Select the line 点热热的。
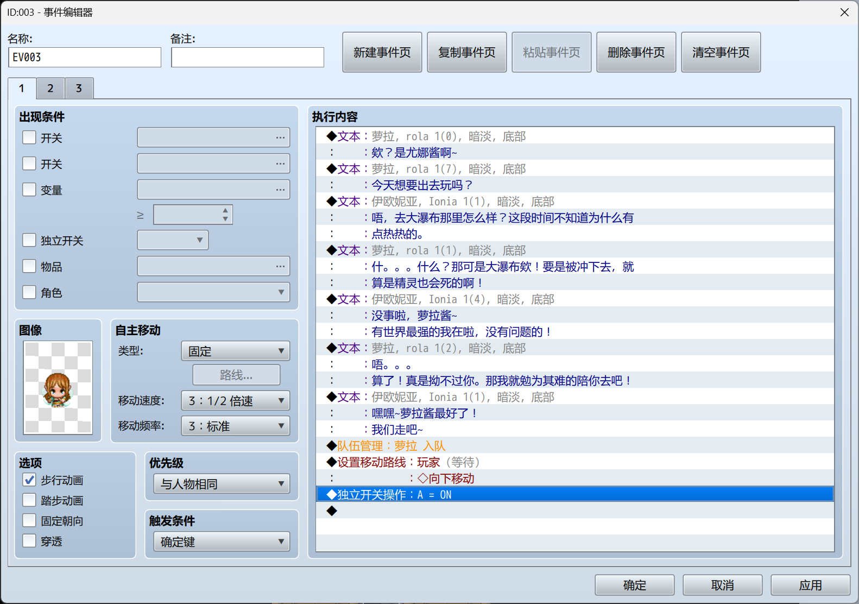Image resolution: width=859 pixels, height=604 pixels. click(x=575, y=234)
